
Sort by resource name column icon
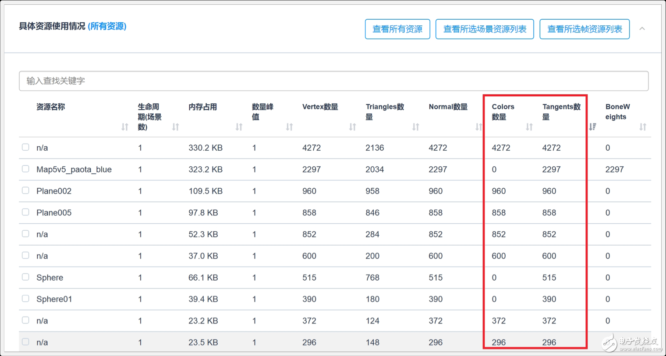125,127
